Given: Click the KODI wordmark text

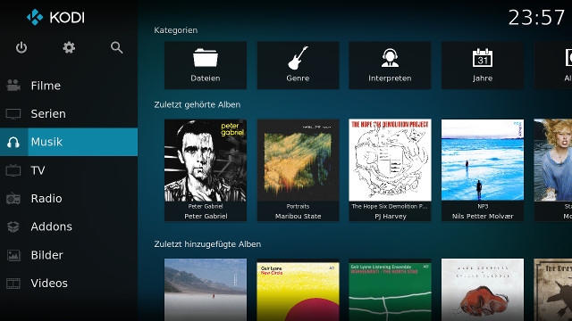Looking at the screenshot, I should point(67,18).
